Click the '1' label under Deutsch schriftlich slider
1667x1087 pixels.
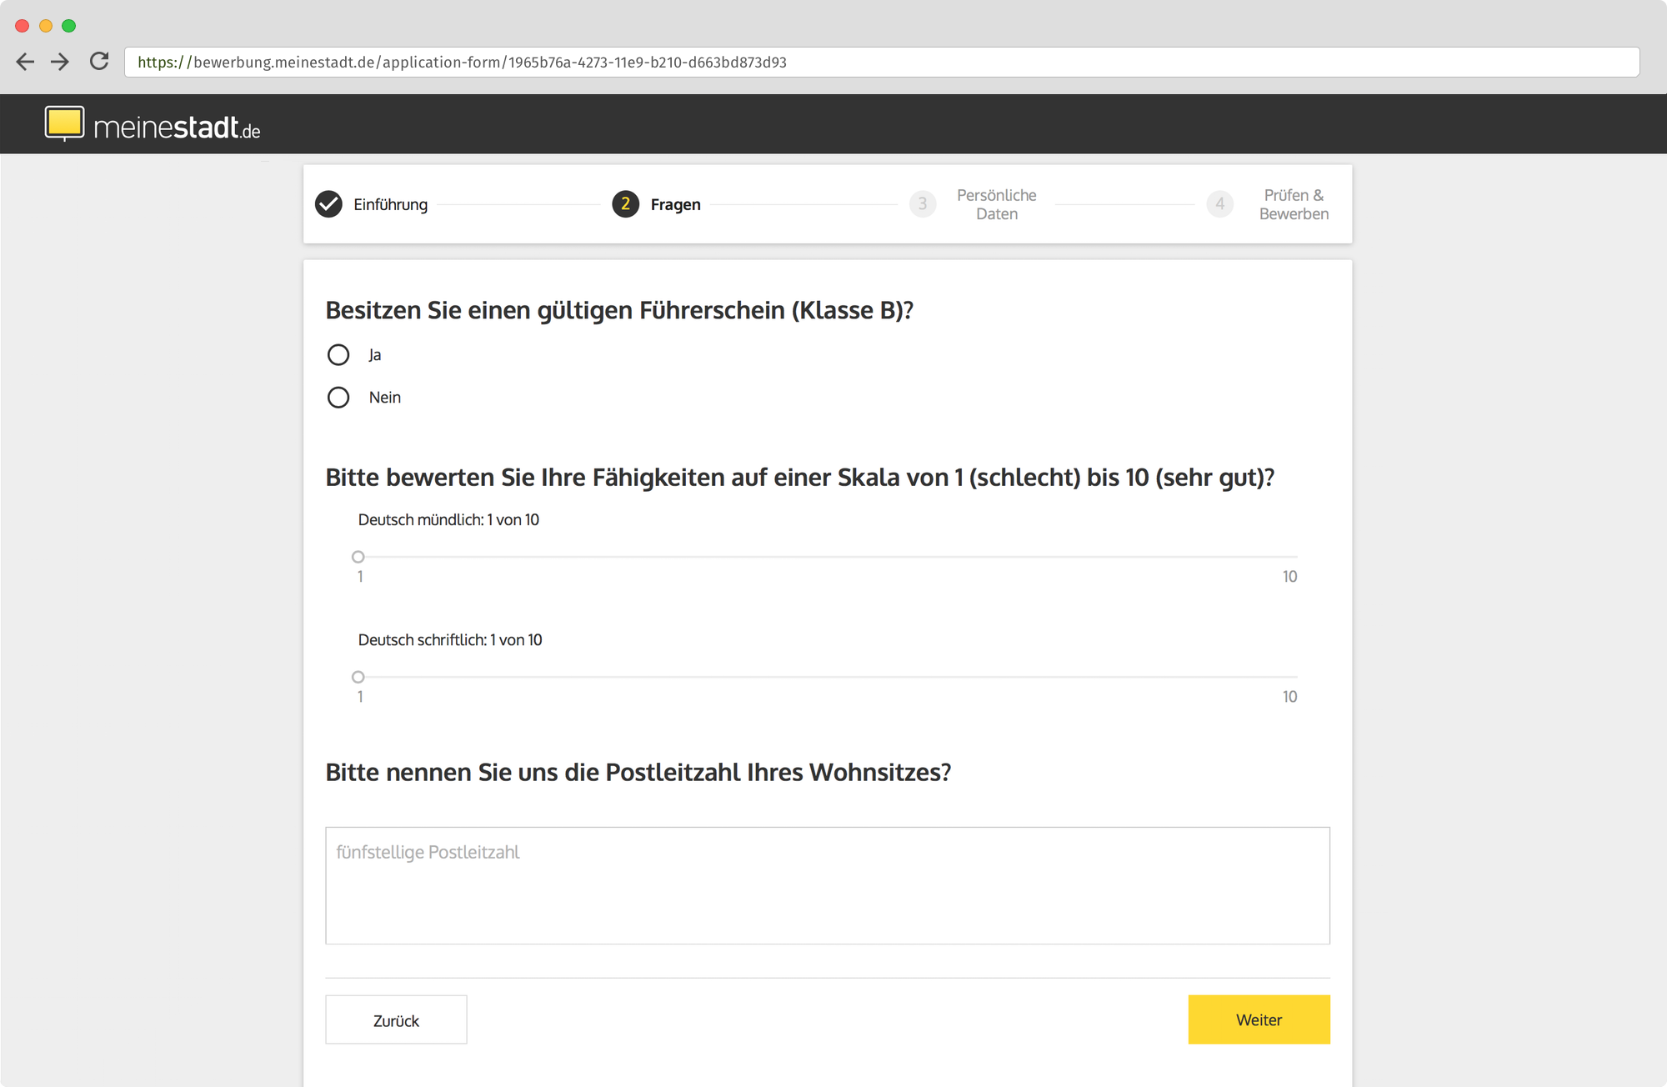(x=360, y=697)
